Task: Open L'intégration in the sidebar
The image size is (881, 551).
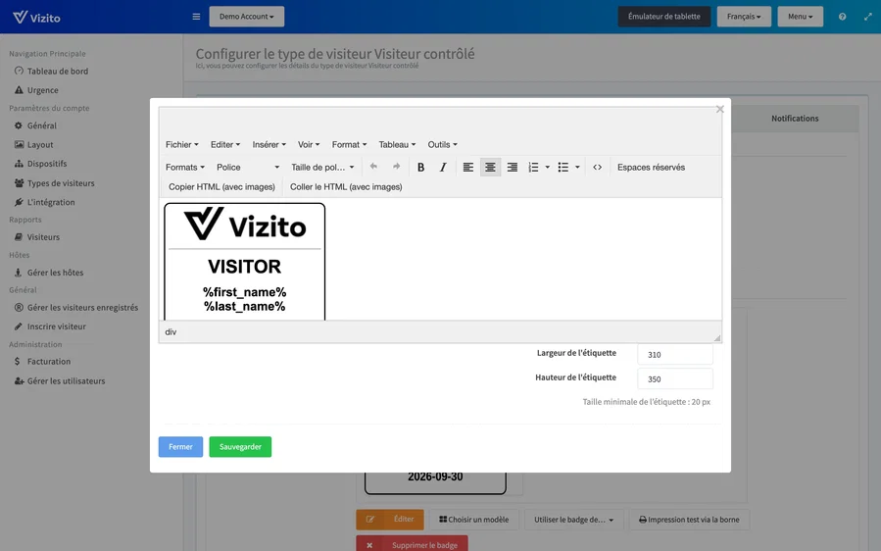Action: (44, 202)
